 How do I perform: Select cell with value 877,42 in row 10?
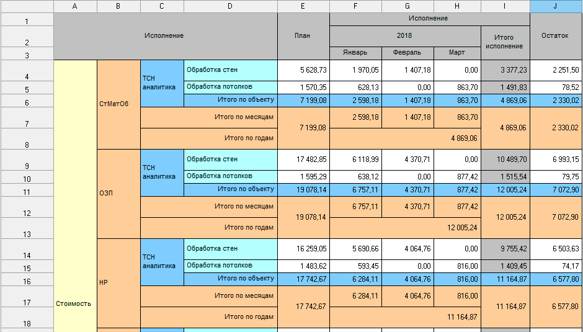pos(457,177)
